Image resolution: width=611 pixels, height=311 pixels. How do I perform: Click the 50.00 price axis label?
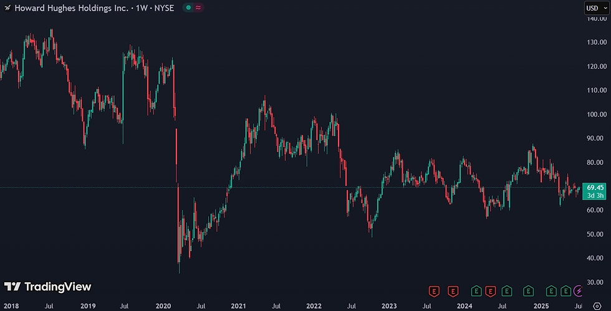pyautogui.click(x=595, y=234)
